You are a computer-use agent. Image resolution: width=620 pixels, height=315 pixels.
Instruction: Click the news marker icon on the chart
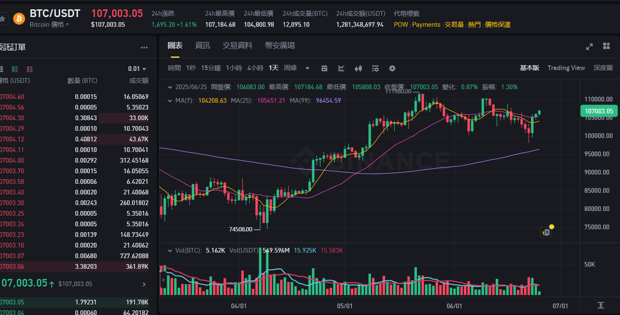click(x=546, y=232)
